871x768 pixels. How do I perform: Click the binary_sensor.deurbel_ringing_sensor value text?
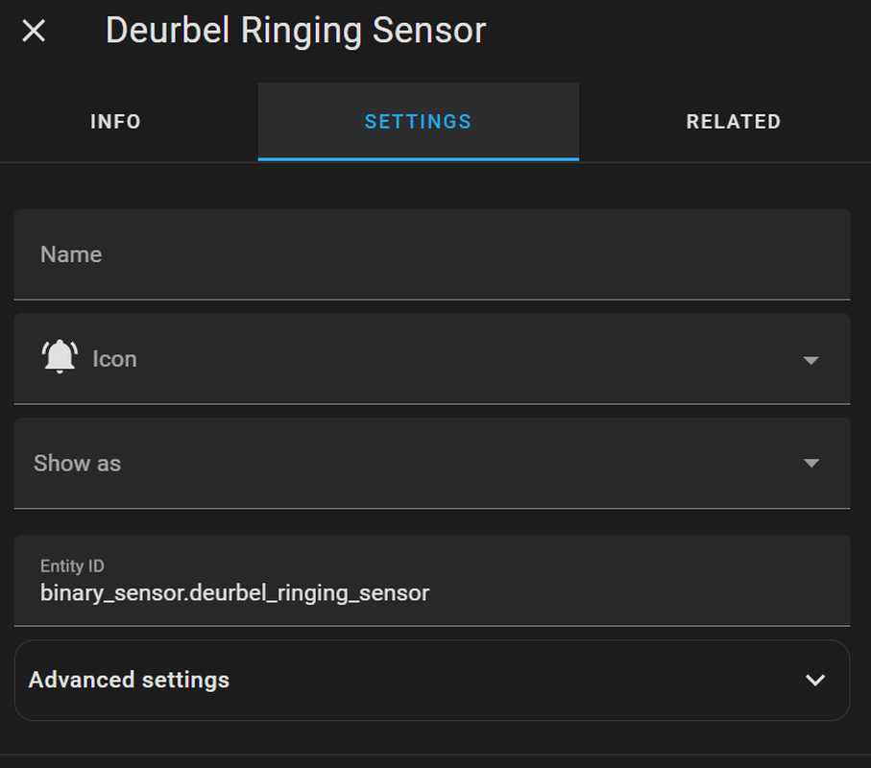234,593
